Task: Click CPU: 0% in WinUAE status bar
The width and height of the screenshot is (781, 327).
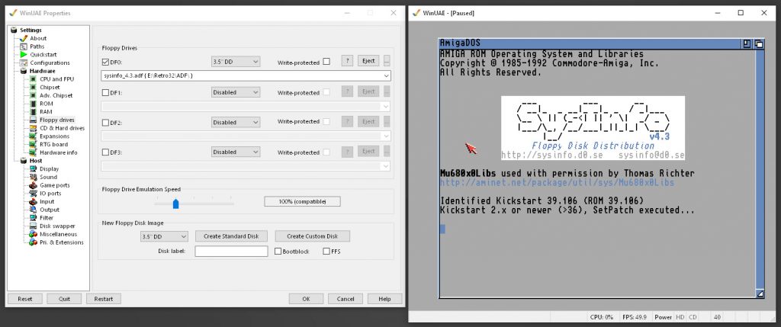Action: (x=601, y=317)
